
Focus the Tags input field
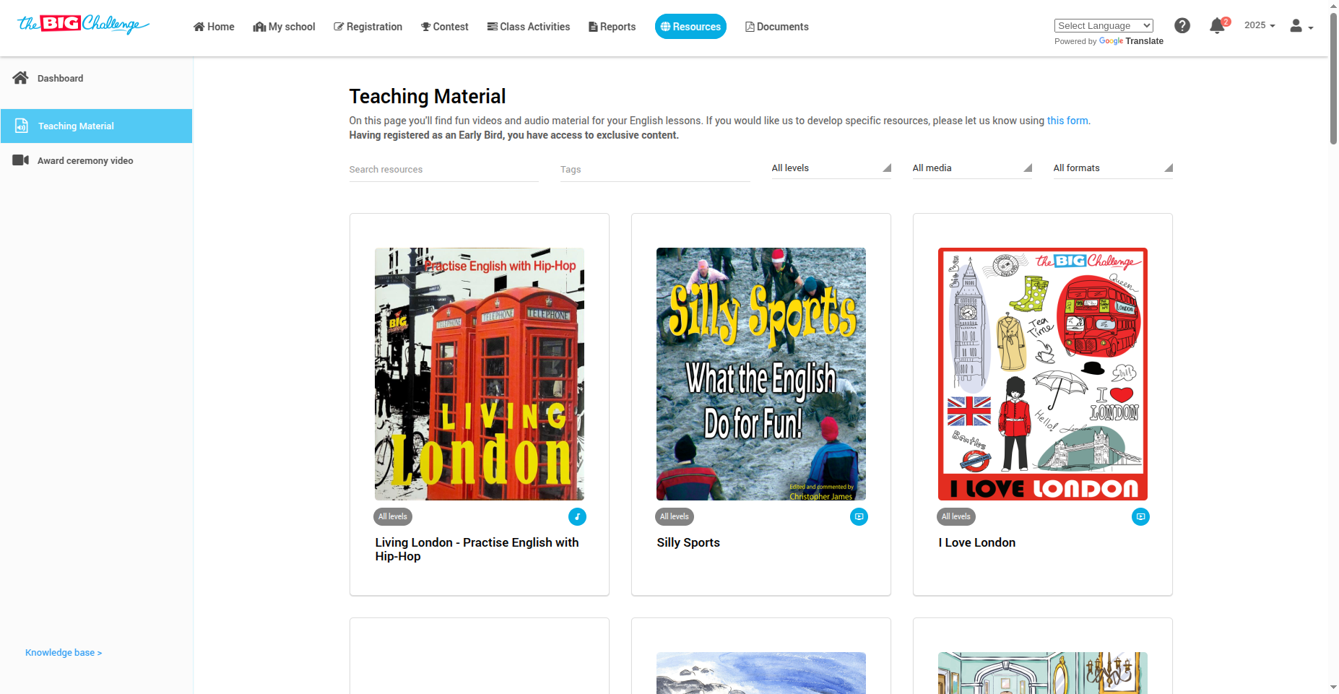(x=655, y=170)
